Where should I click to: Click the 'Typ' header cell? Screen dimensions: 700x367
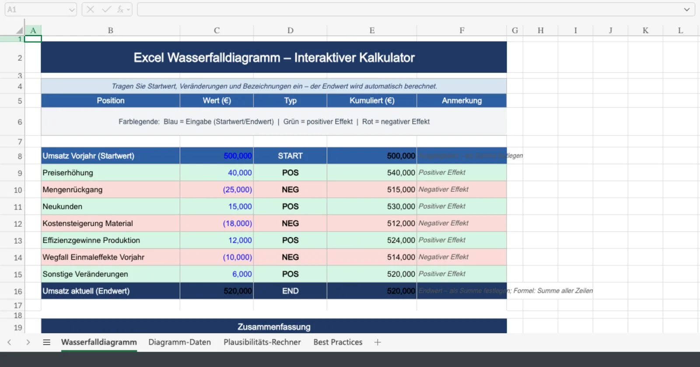coord(290,100)
